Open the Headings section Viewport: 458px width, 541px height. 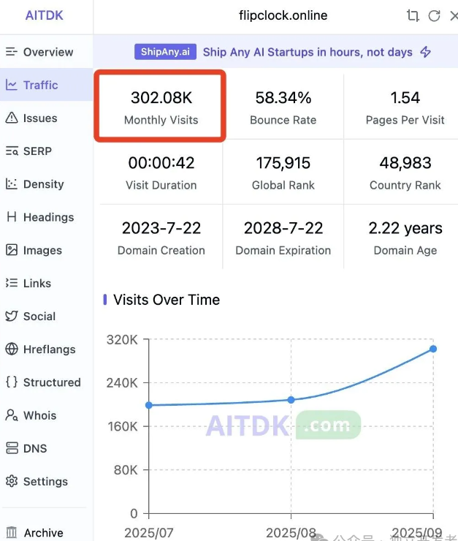pyautogui.click(x=48, y=217)
